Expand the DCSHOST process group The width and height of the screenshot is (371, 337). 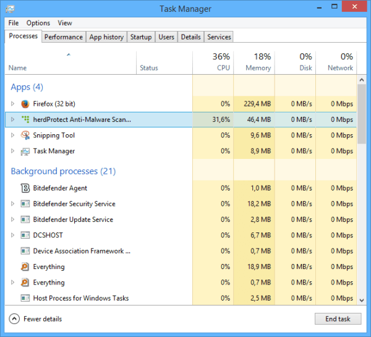tap(12, 235)
